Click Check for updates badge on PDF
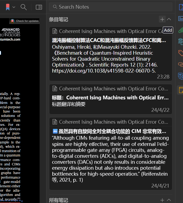The image size is (183, 203). point(25,21)
